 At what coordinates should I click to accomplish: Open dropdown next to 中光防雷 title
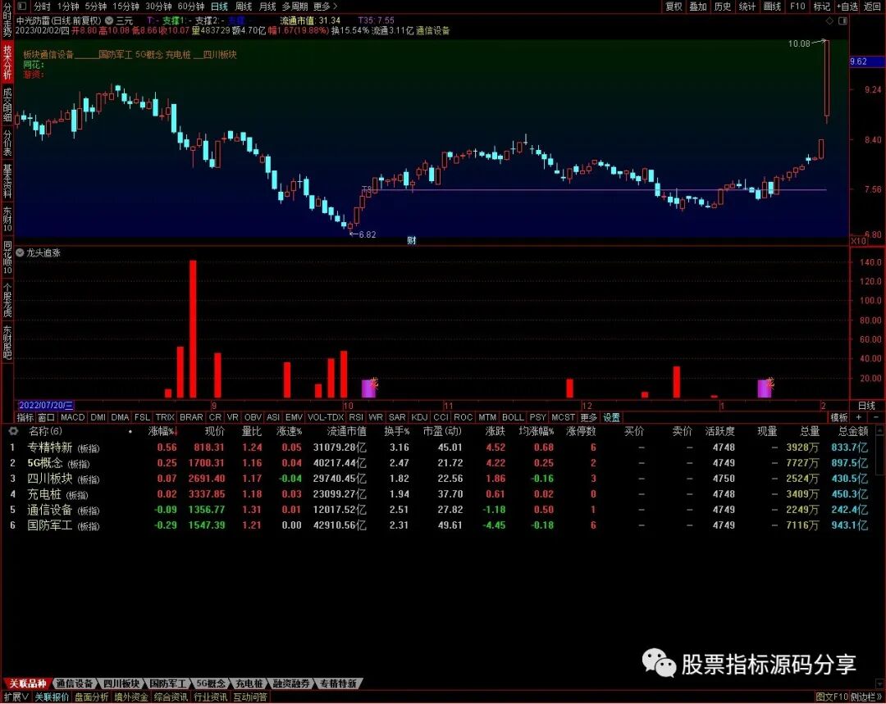coord(109,20)
